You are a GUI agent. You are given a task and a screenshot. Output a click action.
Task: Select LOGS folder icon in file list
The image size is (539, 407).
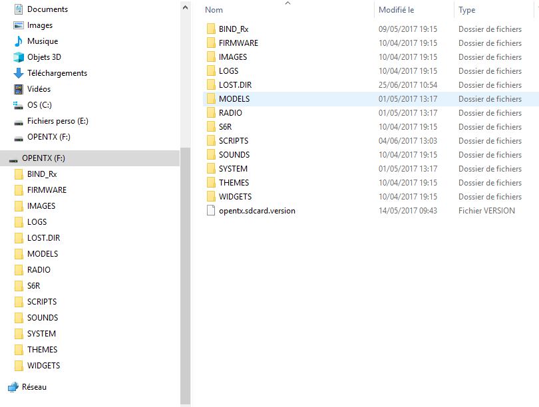pos(211,70)
